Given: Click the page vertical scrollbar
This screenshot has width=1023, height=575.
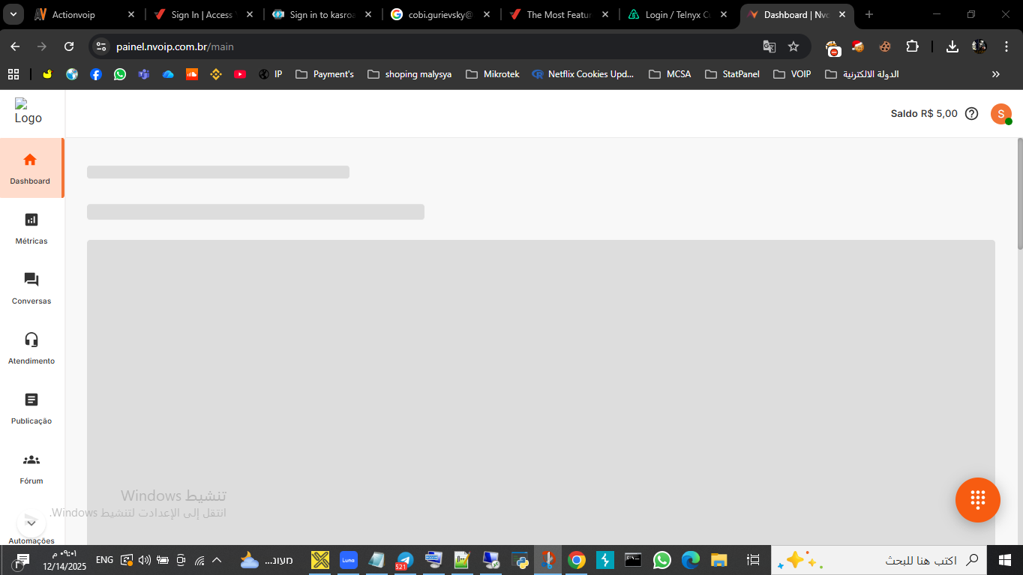Looking at the screenshot, I should (x=1019, y=195).
